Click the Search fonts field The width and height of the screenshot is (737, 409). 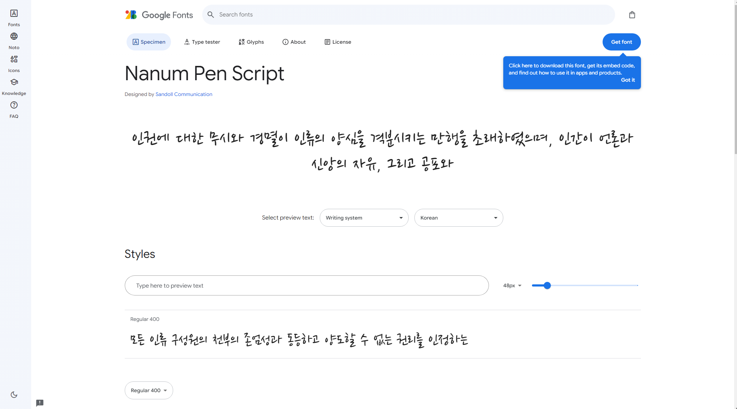409,15
